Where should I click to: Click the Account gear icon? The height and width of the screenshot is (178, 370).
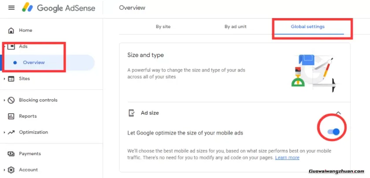(11, 170)
